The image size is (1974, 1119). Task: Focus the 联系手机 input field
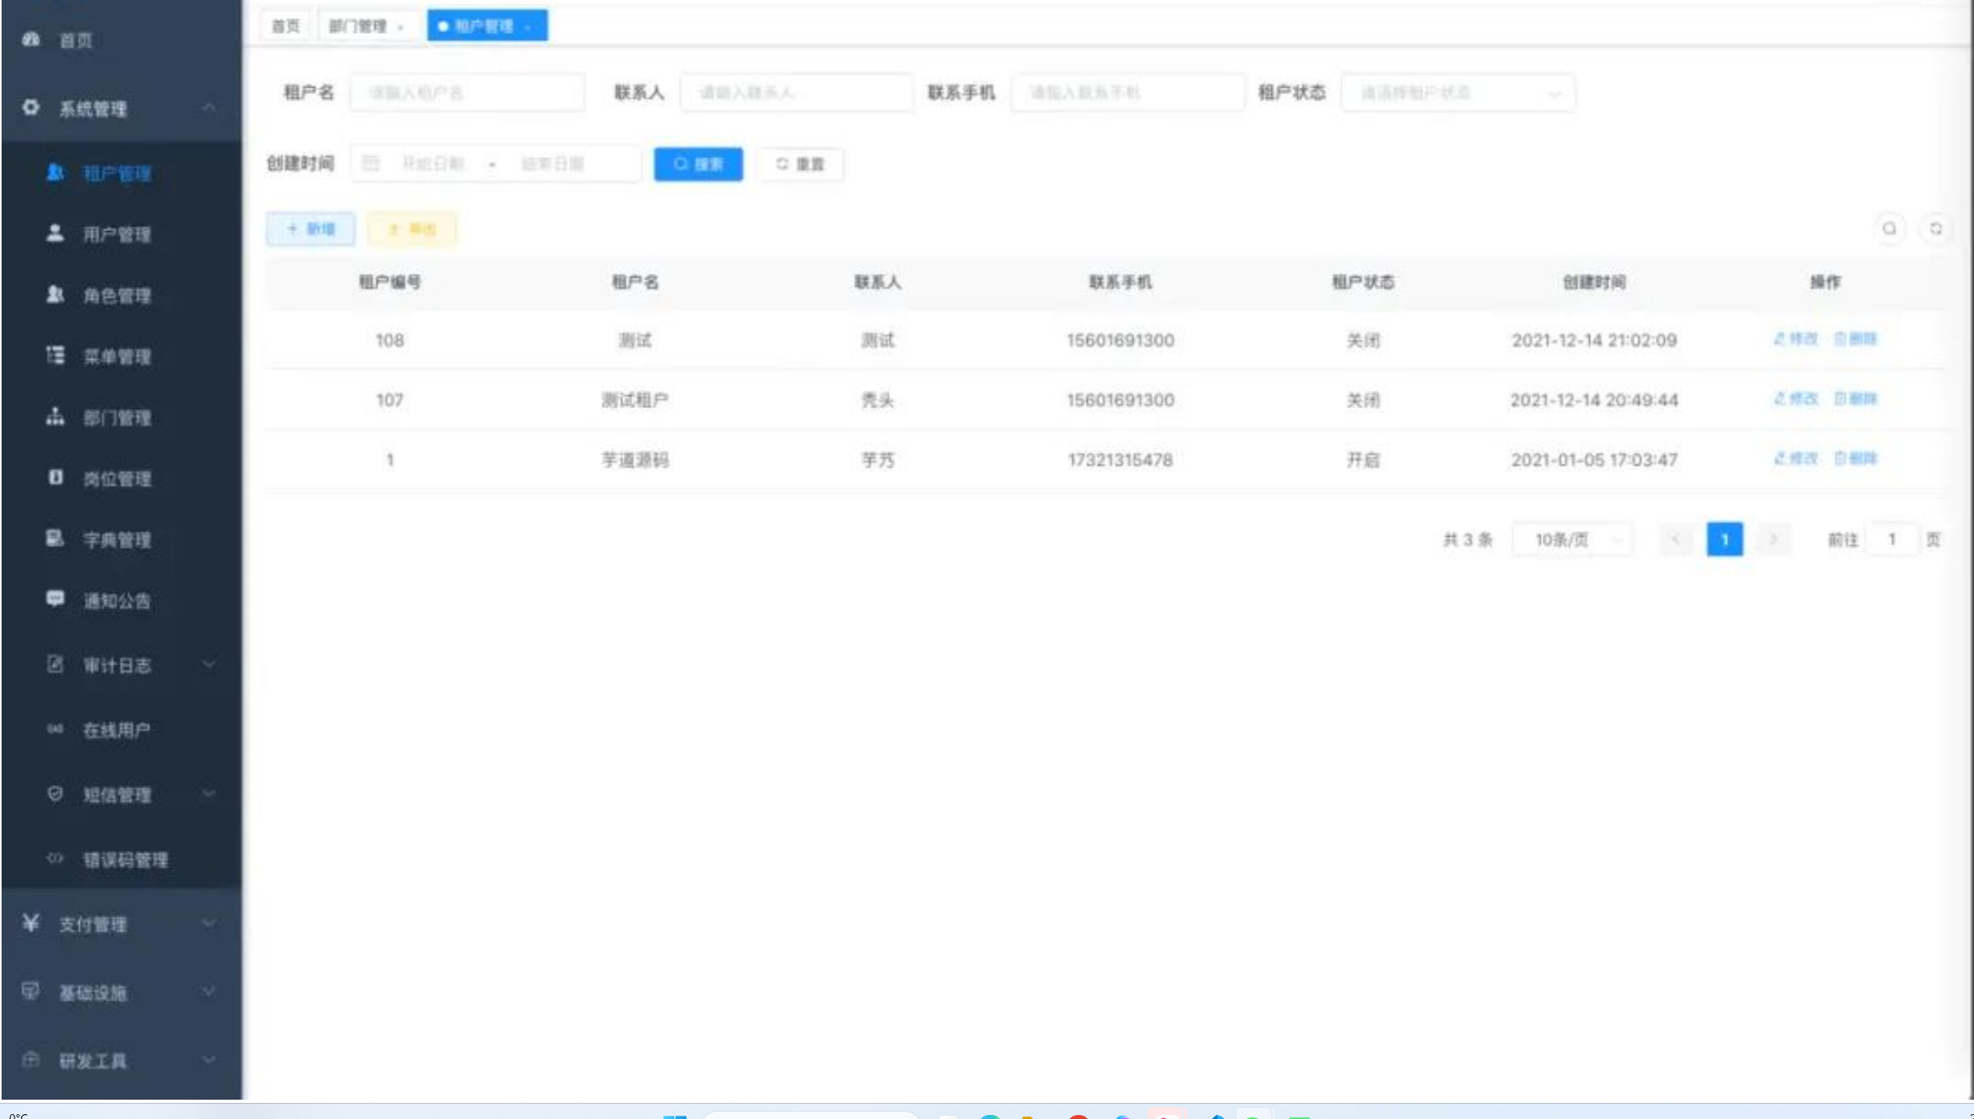pyautogui.click(x=1128, y=93)
